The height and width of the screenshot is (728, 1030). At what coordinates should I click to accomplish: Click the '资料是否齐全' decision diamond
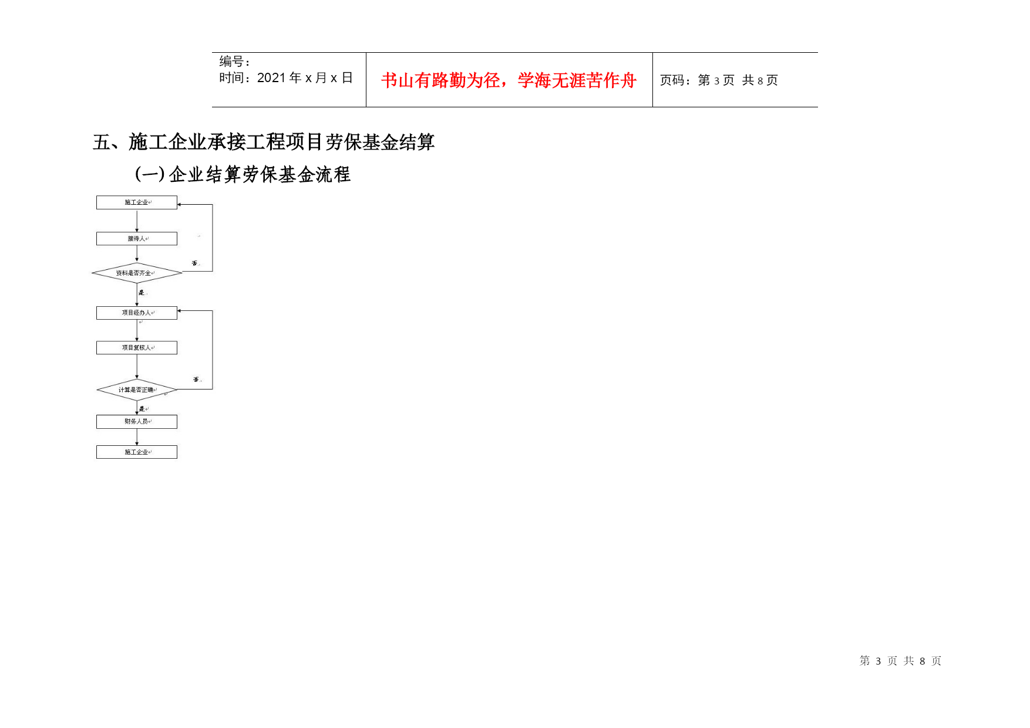pyautogui.click(x=137, y=273)
